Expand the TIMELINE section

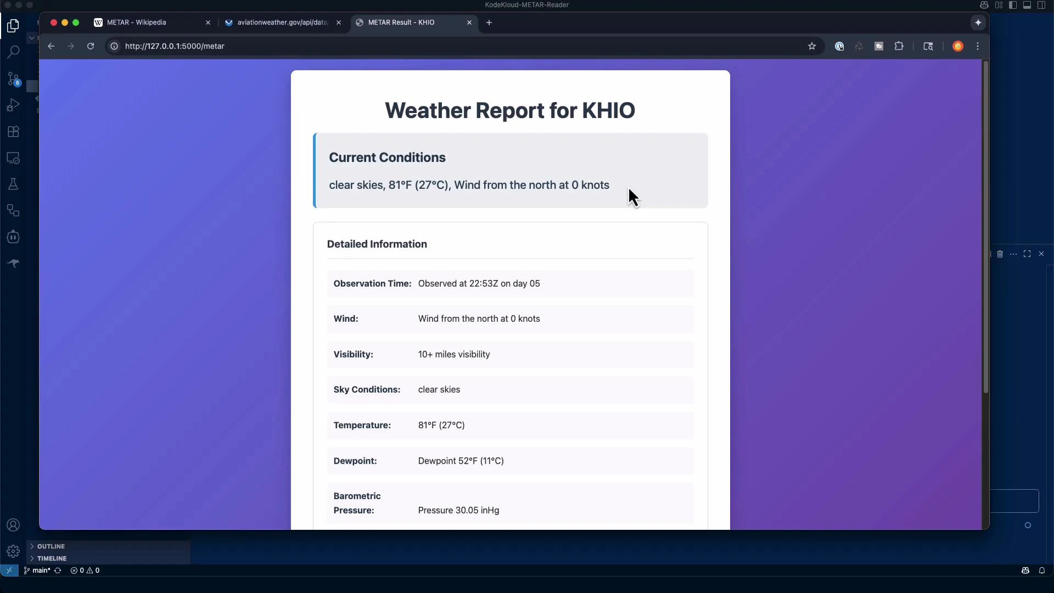pyautogui.click(x=52, y=558)
